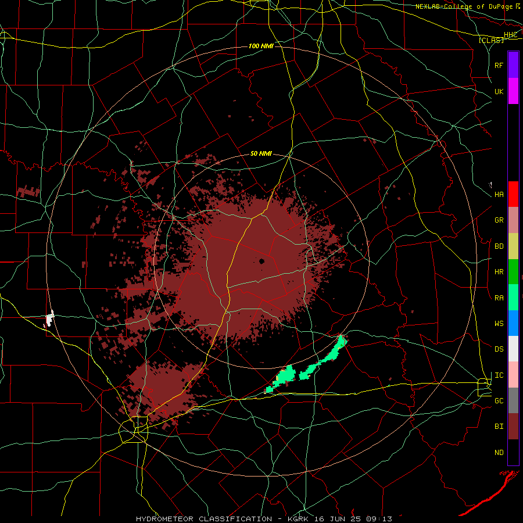This screenshot has width=523, height=523.
Task: Pick the dusty pink GR legend swatch
Action: (513, 220)
